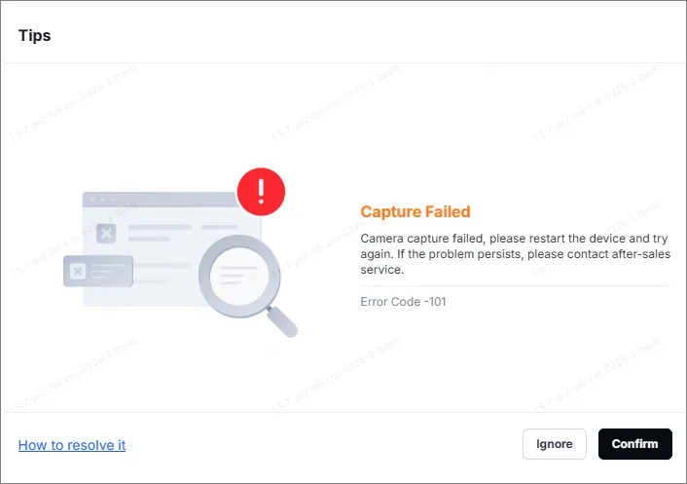Click the floating gray card illustration
This screenshot has width=687, height=484.
click(98, 272)
